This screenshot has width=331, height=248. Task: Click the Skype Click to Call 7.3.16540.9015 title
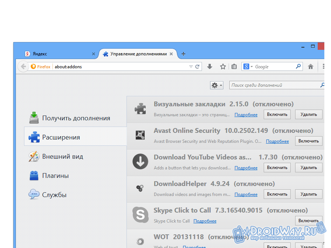pos(208,210)
